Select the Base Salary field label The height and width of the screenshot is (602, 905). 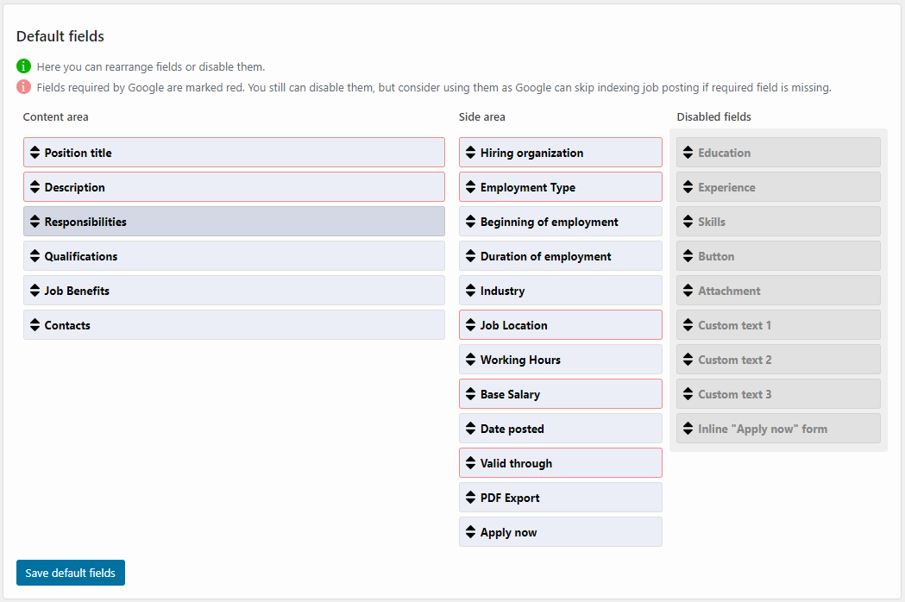[x=510, y=395]
